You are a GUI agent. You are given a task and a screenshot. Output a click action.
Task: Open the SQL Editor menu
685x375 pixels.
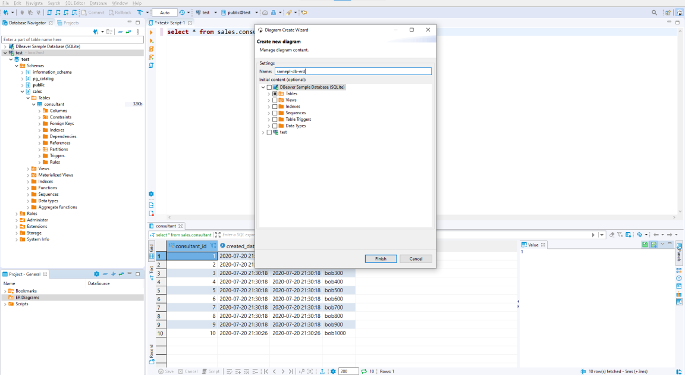click(75, 3)
